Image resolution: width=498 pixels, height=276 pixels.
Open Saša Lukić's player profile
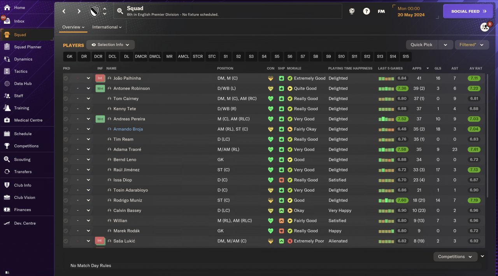pyautogui.click(x=124, y=241)
